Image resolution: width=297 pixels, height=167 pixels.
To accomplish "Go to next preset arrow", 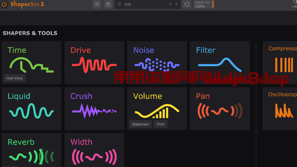I will [x=176, y=4].
